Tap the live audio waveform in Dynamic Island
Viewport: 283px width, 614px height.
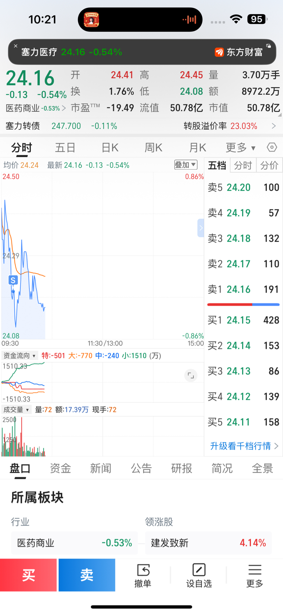(189, 20)
